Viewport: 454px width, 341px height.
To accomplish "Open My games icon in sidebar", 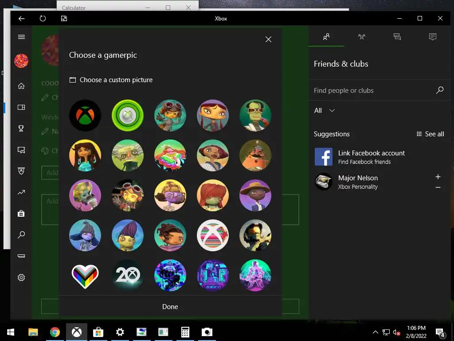I will [21, 107].
